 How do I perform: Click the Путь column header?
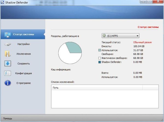(x=97, y=88)
